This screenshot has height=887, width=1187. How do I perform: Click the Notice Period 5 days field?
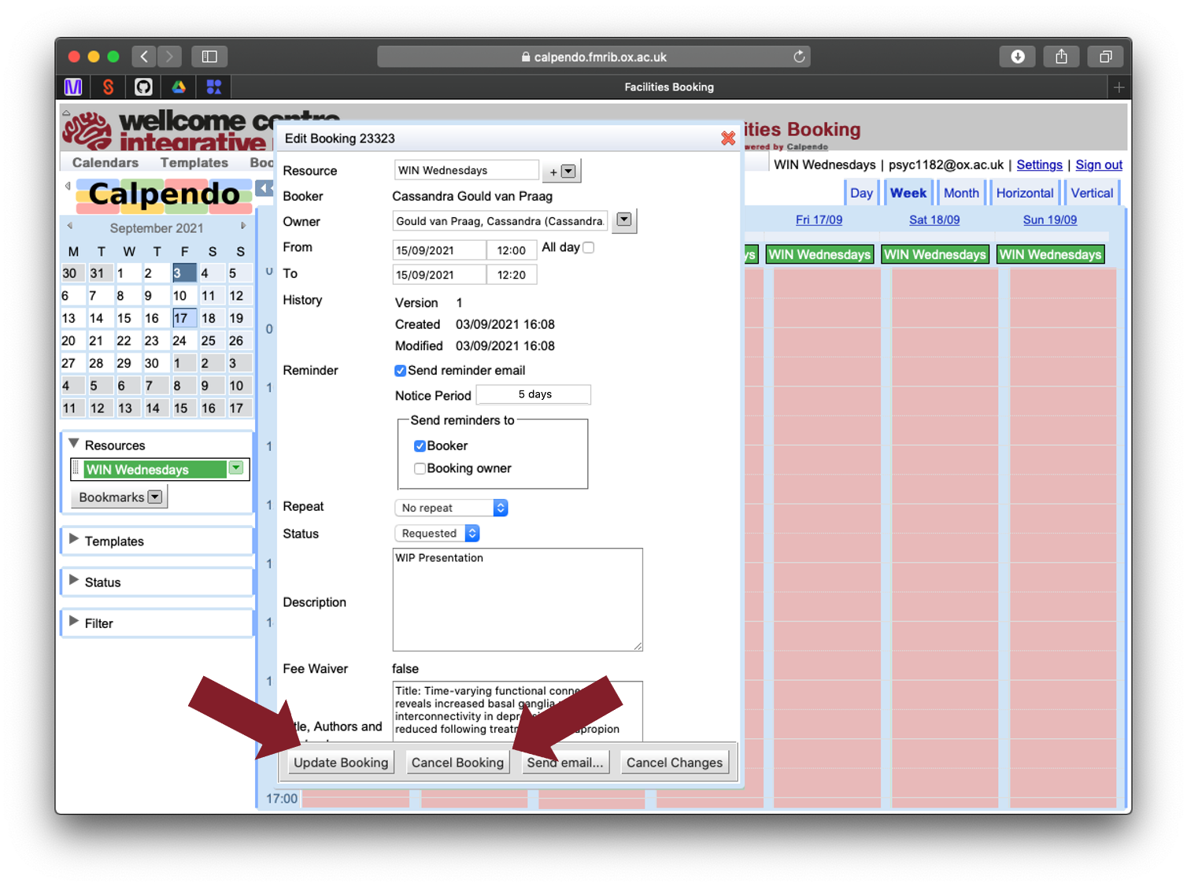click(534, 394)
